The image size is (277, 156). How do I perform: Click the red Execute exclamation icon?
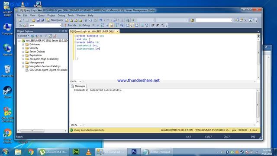(65, 25)
